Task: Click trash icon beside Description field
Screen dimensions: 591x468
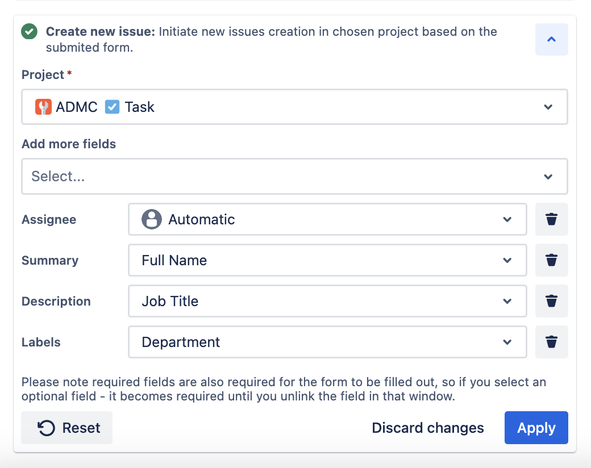Action: (551, 301)
